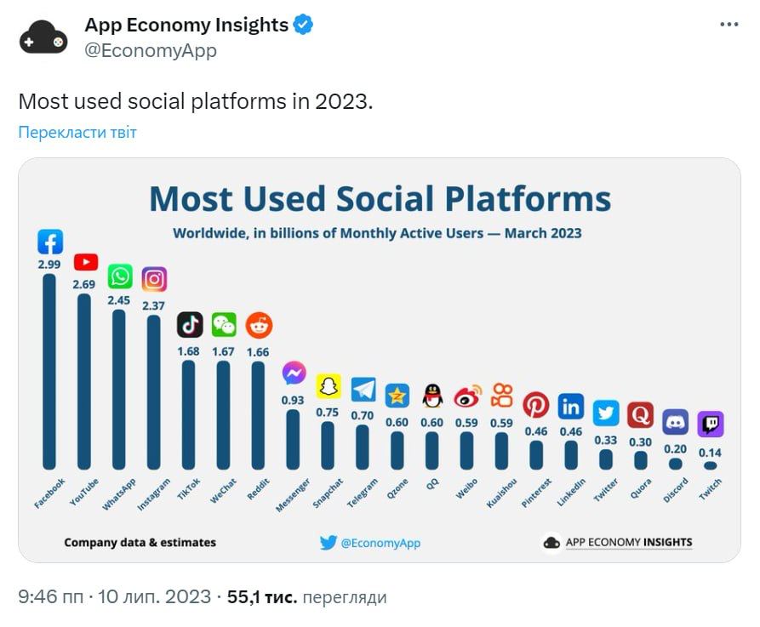Click the Telegram paper-plane icon
760x627 pixels.
pyautogui.click(x=363, y=390)
